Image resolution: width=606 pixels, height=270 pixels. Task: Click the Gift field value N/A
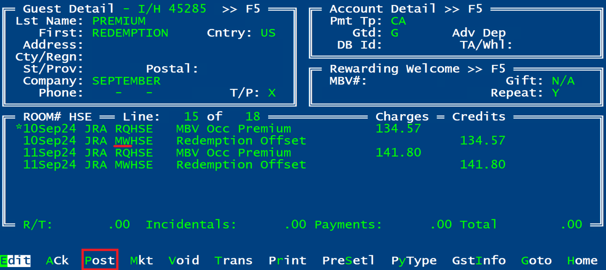click(563, 81)
